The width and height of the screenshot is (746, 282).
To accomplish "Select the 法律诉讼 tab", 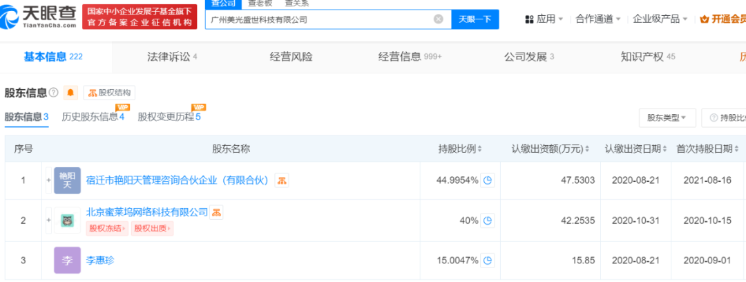I will pos(172,57).
